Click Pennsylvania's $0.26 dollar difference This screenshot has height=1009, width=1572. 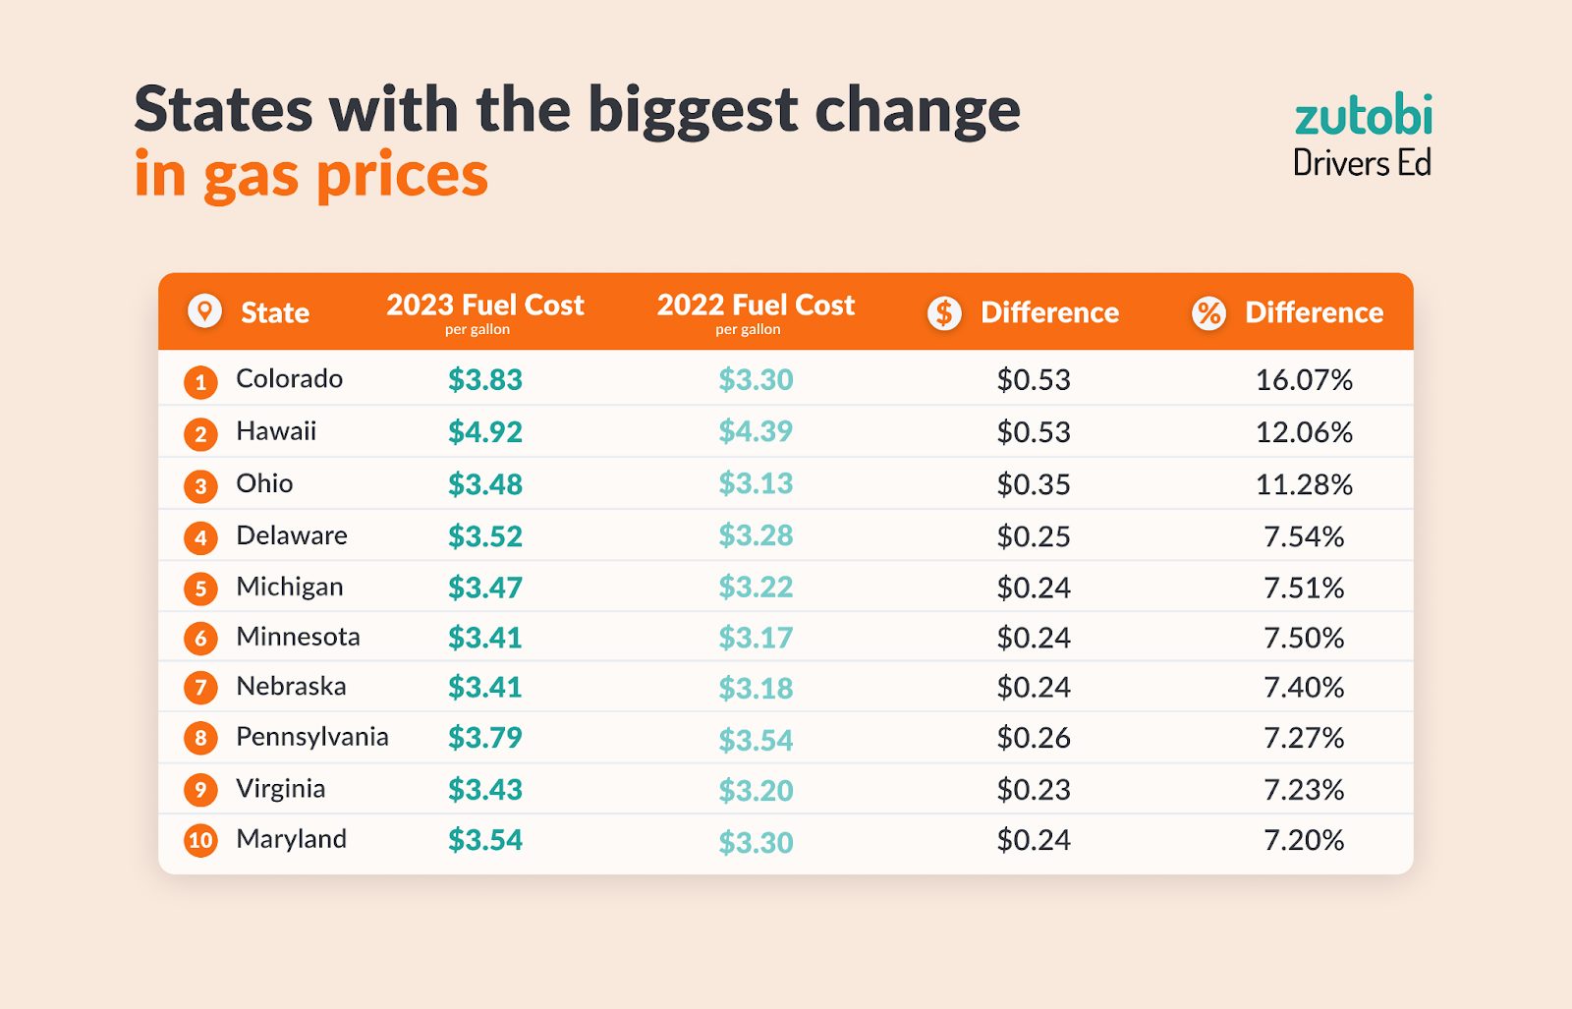(1034, 738)
